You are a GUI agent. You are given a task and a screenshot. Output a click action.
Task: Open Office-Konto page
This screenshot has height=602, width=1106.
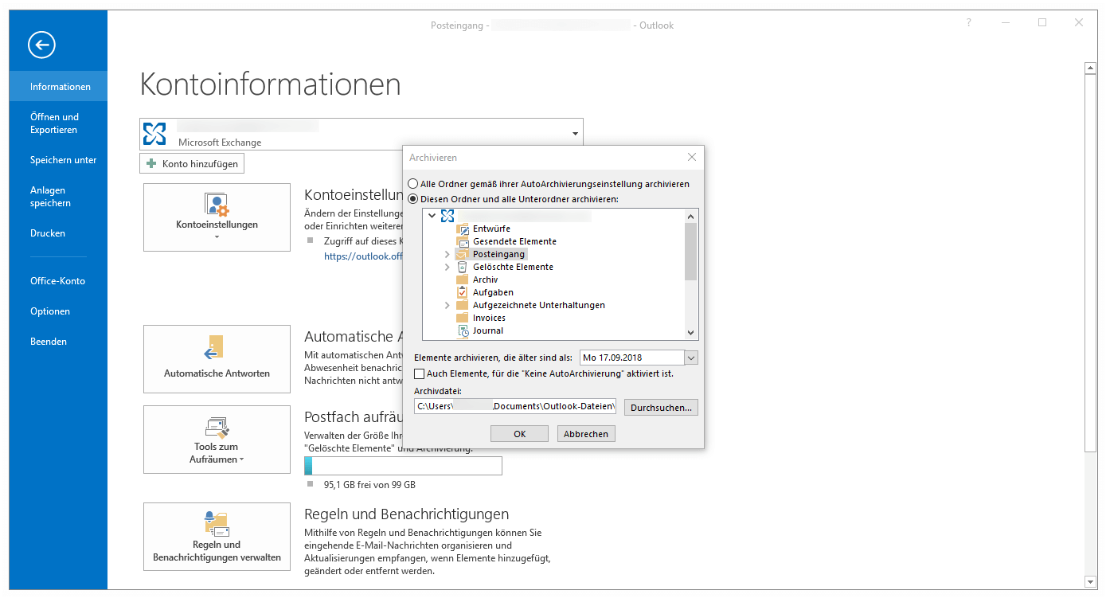pyautogui.click(x=58, y=281)
